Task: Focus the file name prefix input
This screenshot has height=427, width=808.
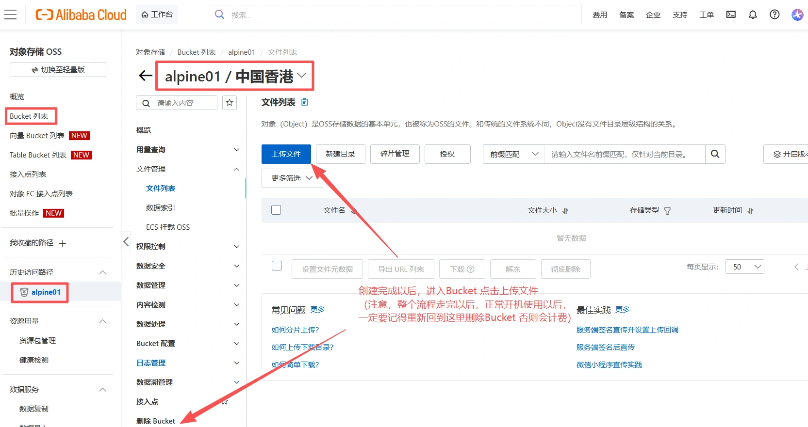Action: (625, 154)
